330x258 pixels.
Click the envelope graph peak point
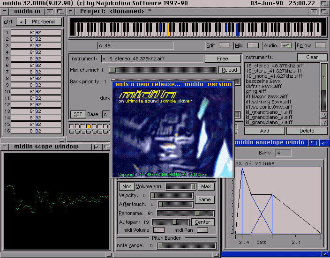coord(242,168)
